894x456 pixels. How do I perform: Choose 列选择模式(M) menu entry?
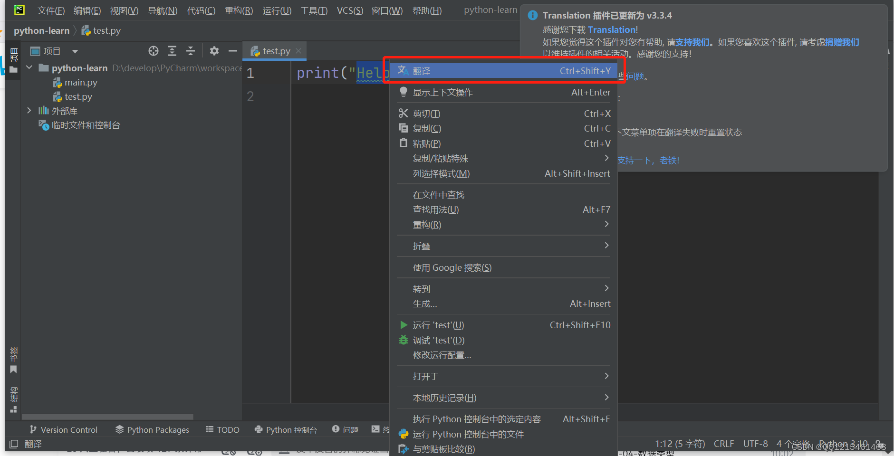click(x=503, y=173)
